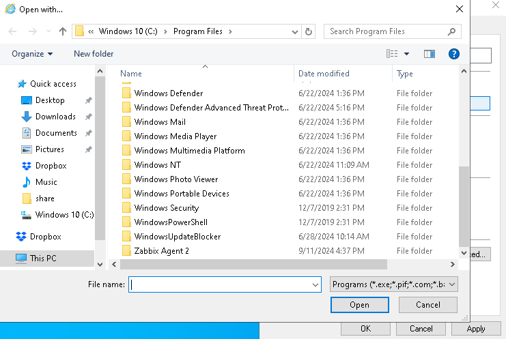
Task: Expand hidden breadcrumb path double chevron
Action: (91, 31)
